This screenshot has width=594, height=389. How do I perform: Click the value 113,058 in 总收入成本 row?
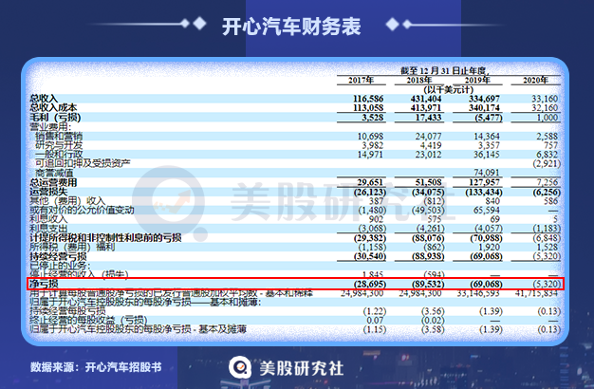[x=368, y=107]
